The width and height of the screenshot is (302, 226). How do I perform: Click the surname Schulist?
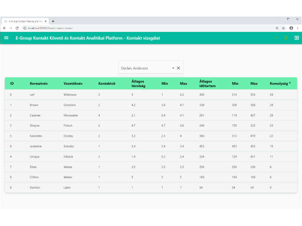tap(69, 146)
